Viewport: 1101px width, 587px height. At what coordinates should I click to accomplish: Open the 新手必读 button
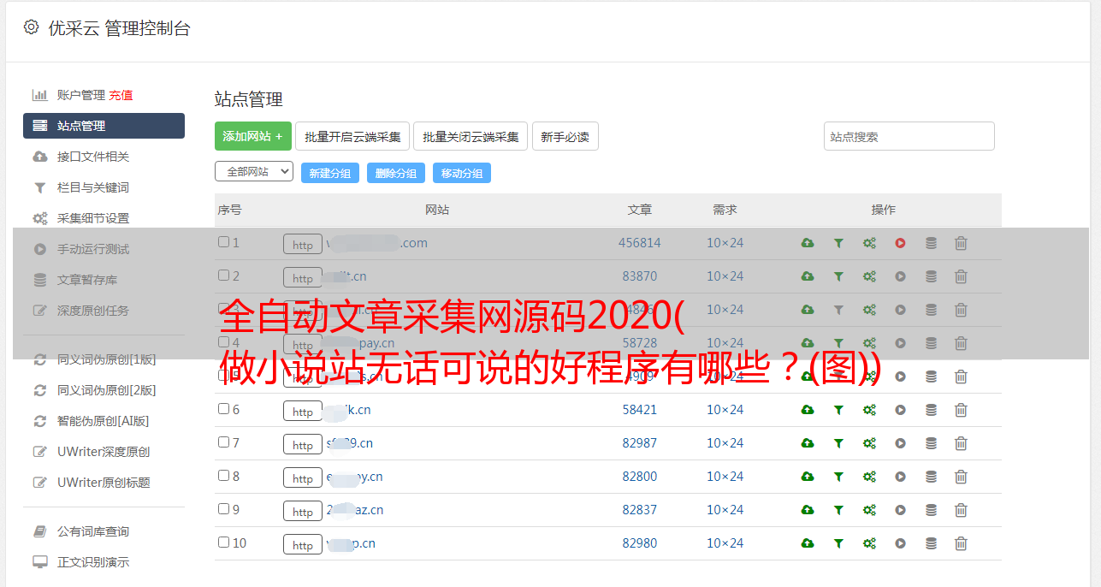click(x=565, y=136)
